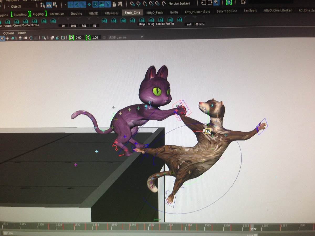This screenshot has height=236, width=315.
Task: Toggle miscellaneous objects mask question icon
Action: (x=108, y=4)
